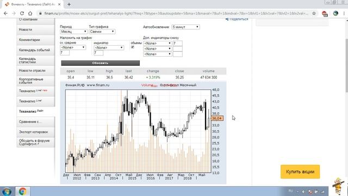
Task: Click the red extension icon in toolbar
Action: coord(325,14)
